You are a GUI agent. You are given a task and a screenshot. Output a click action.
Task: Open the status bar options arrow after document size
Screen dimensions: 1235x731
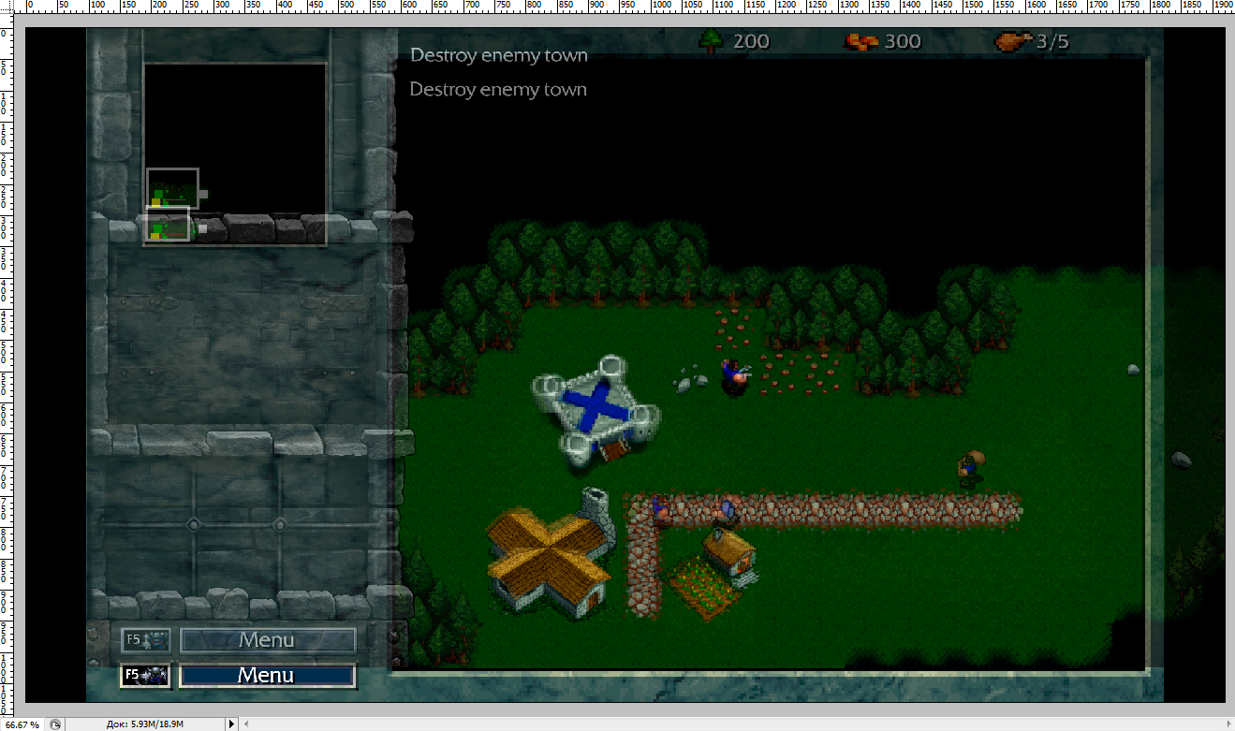pos(232,724)
